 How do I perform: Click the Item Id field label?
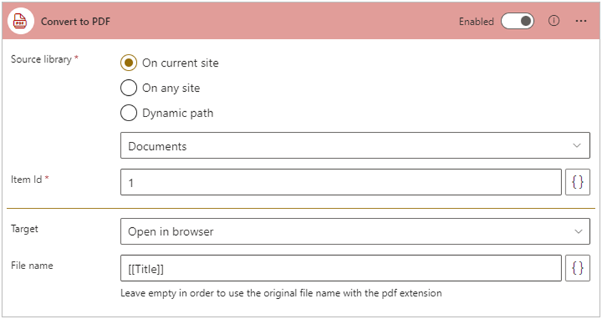27,180
